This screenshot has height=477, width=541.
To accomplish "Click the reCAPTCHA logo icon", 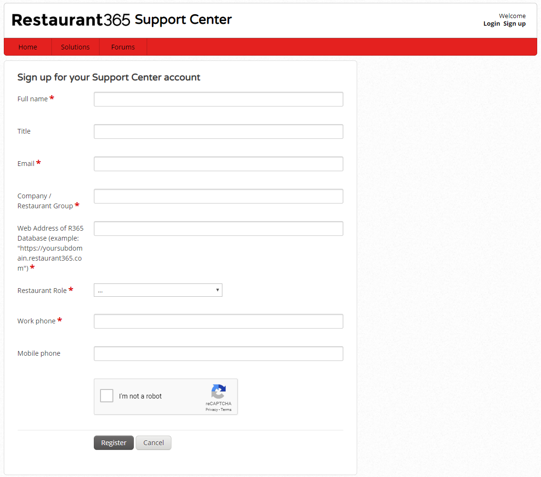I will coord(219,391).
